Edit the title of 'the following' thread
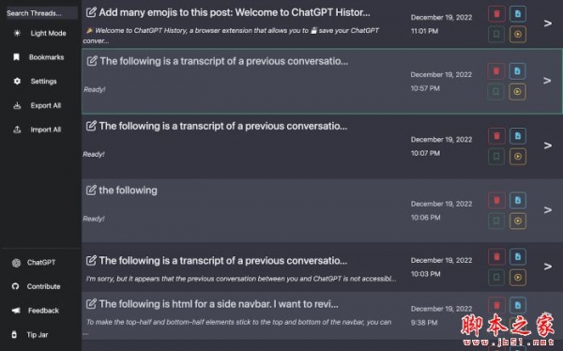 (91, 190)
